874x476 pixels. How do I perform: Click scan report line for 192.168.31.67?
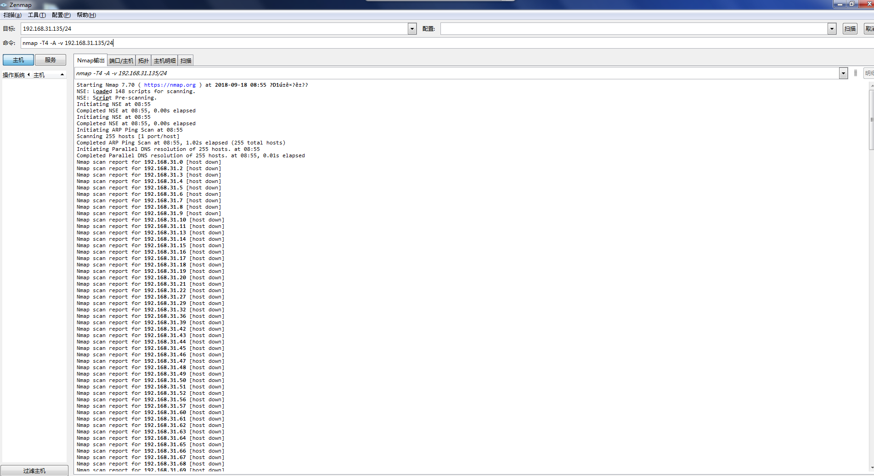(x=151, y=457)
